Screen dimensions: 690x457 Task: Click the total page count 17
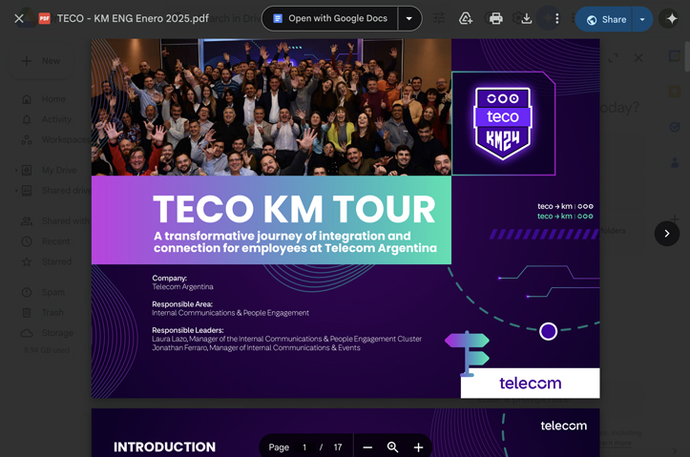click(338, 447)
